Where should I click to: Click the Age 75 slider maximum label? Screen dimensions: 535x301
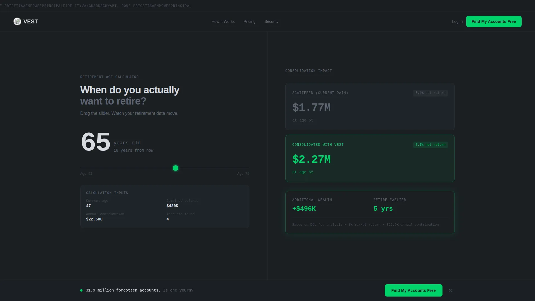point(243,174)
